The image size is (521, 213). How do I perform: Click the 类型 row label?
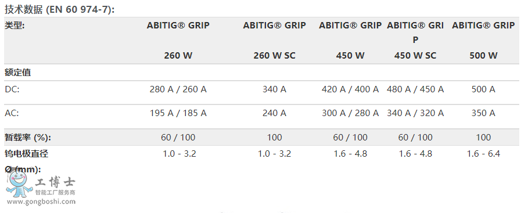click(x=15, y=26)
